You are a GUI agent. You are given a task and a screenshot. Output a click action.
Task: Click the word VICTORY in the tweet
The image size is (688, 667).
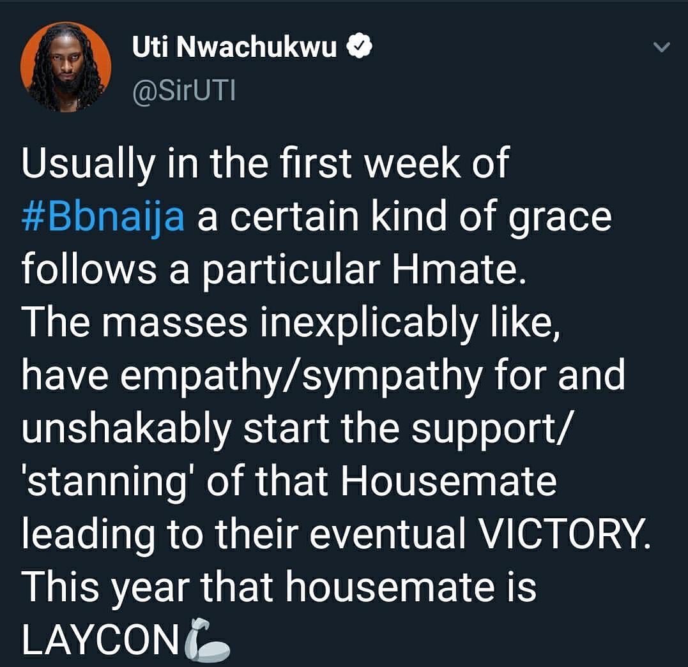(564, 534)
